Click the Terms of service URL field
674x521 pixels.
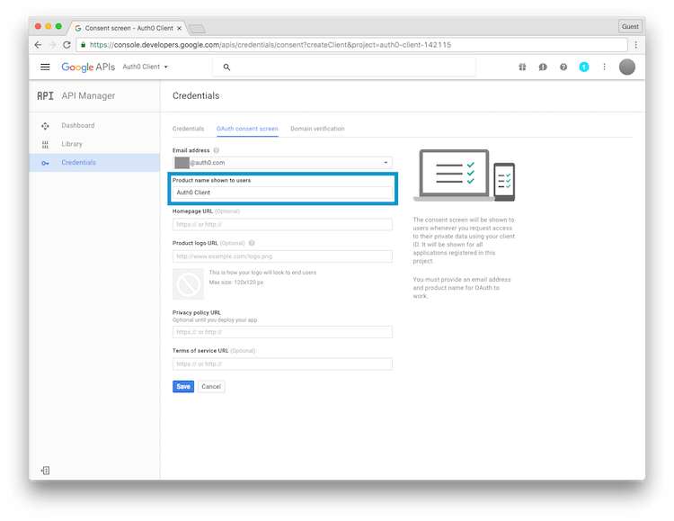[282, 364]
